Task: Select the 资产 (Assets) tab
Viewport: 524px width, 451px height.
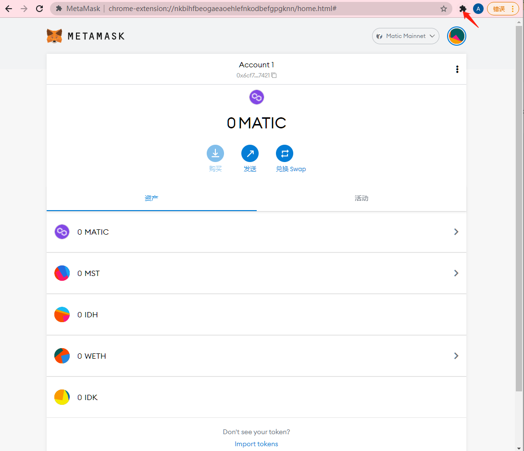Action: click(151, 198)
